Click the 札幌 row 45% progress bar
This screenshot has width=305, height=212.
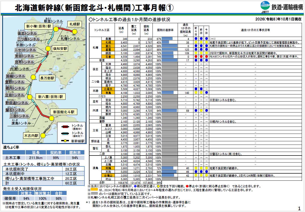pos(165,42)
